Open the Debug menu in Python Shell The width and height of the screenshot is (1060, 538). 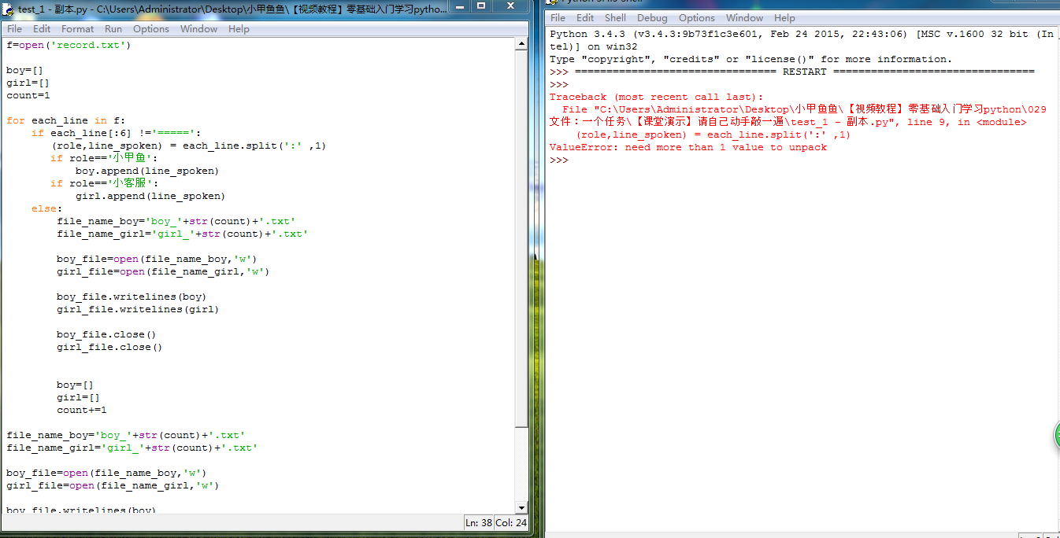(x=652, y=18)
